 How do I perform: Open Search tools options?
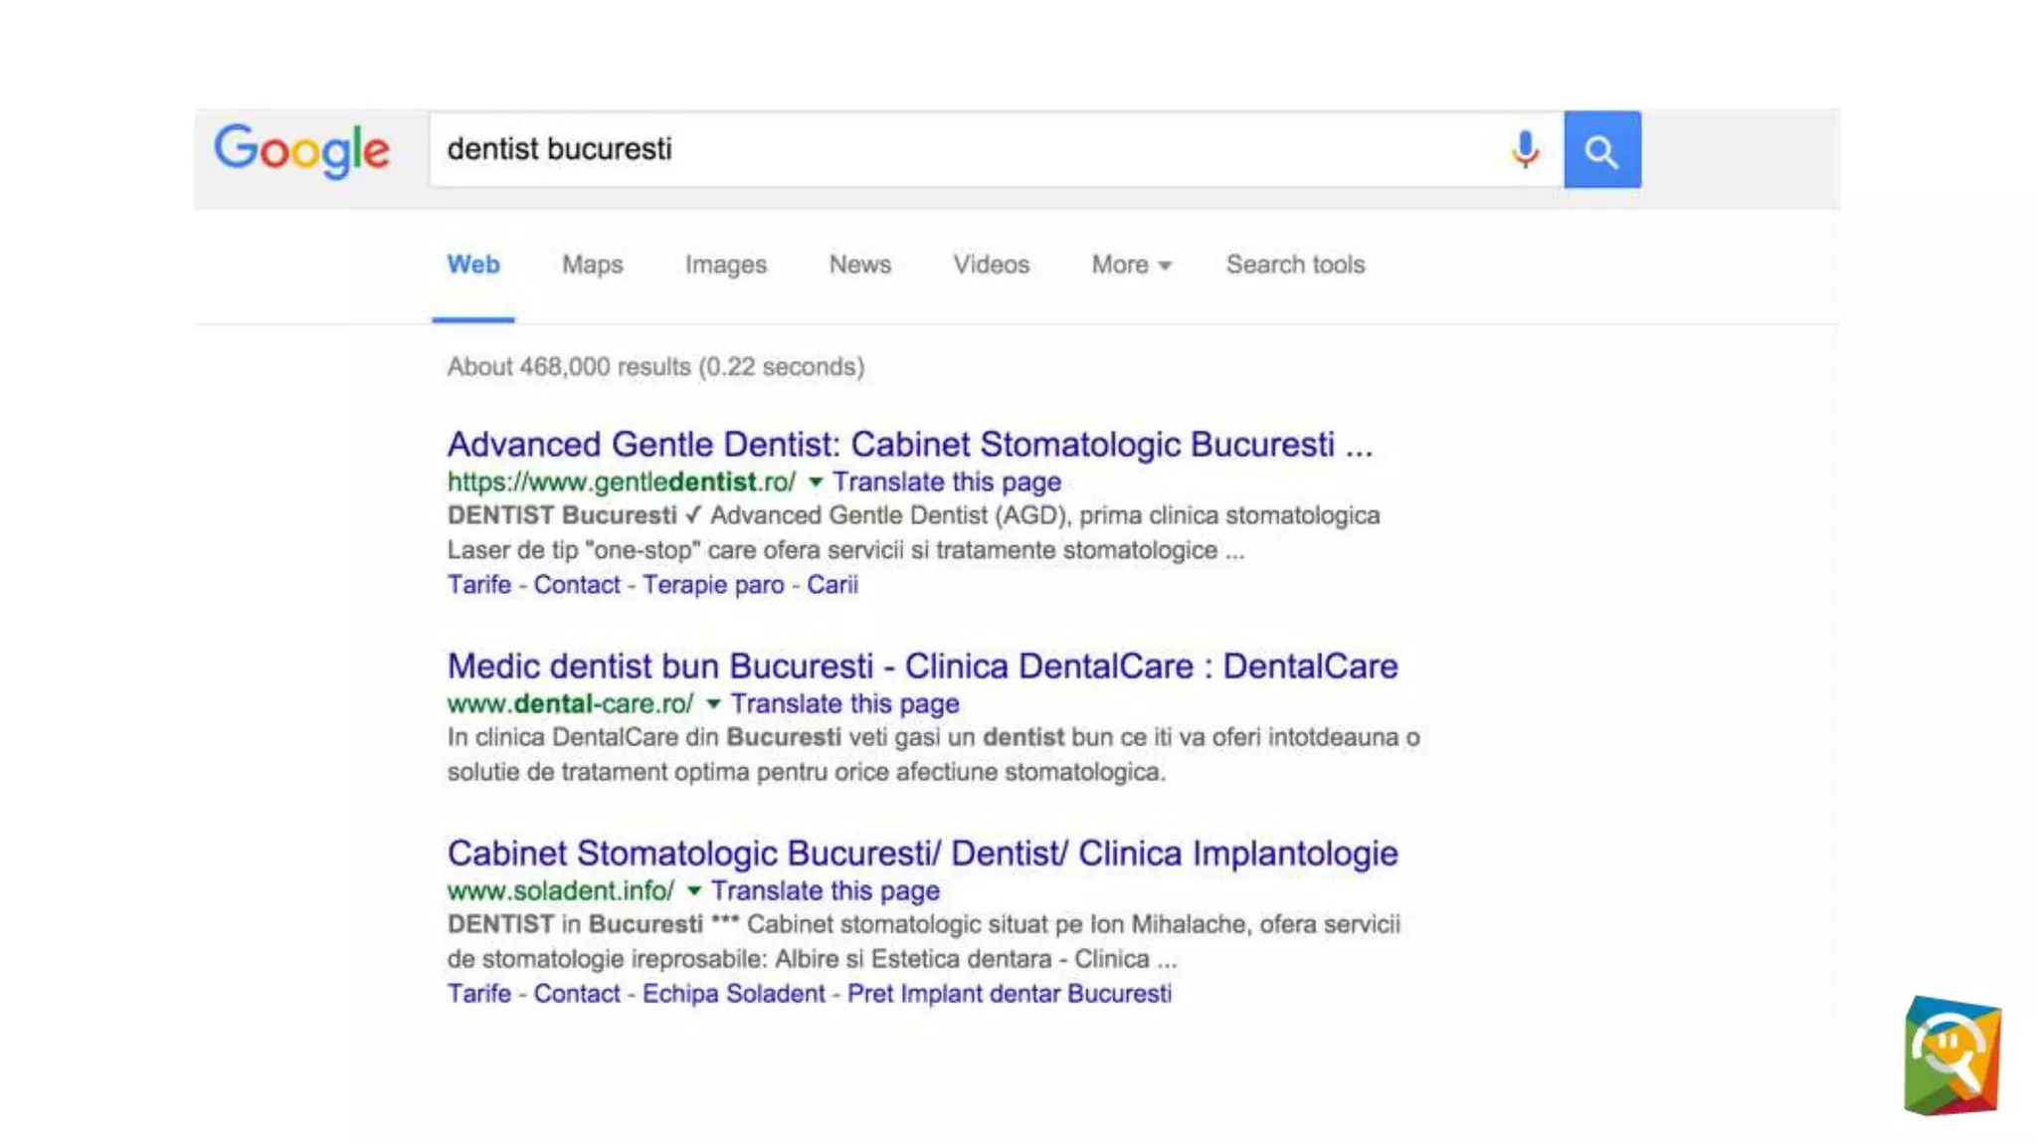point(1294,265)
